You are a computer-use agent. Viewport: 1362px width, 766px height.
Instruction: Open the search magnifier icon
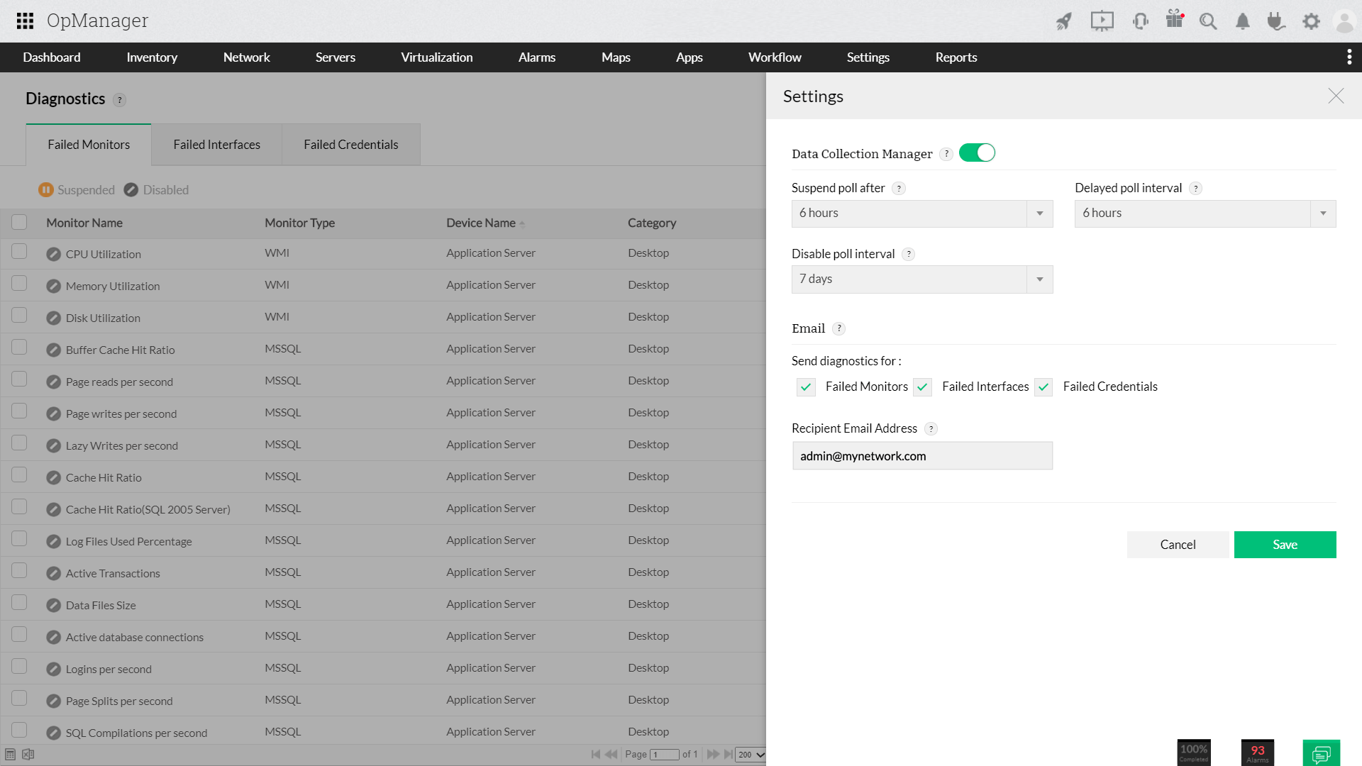1208,21
